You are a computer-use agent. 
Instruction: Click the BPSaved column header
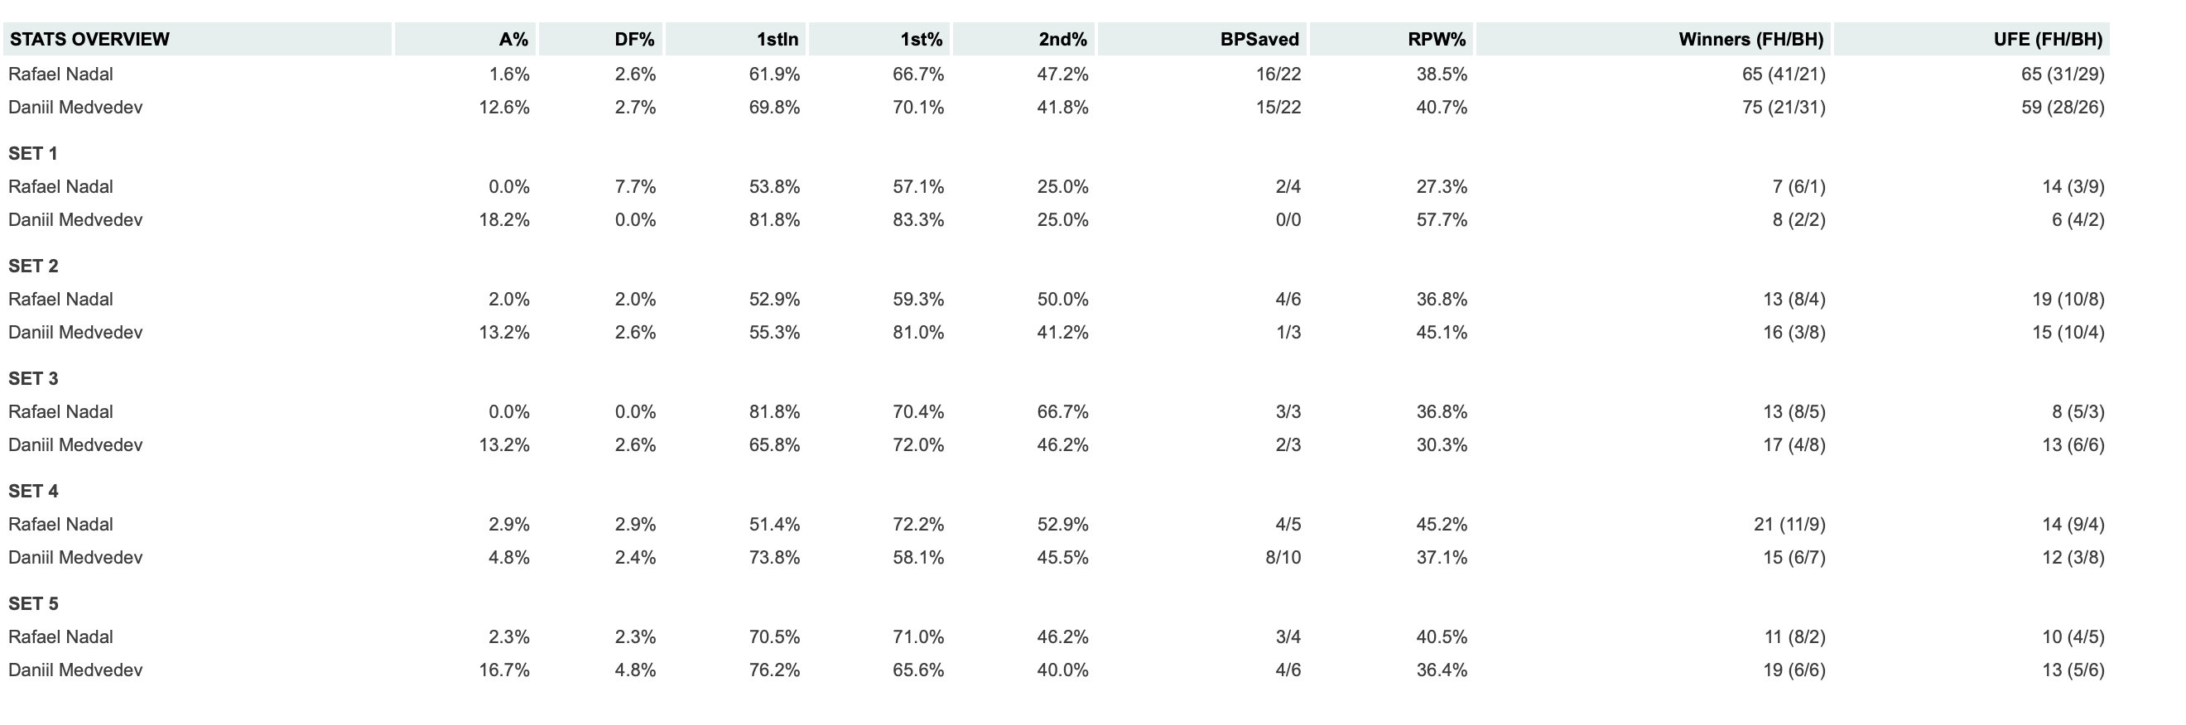click(1259, 39)
